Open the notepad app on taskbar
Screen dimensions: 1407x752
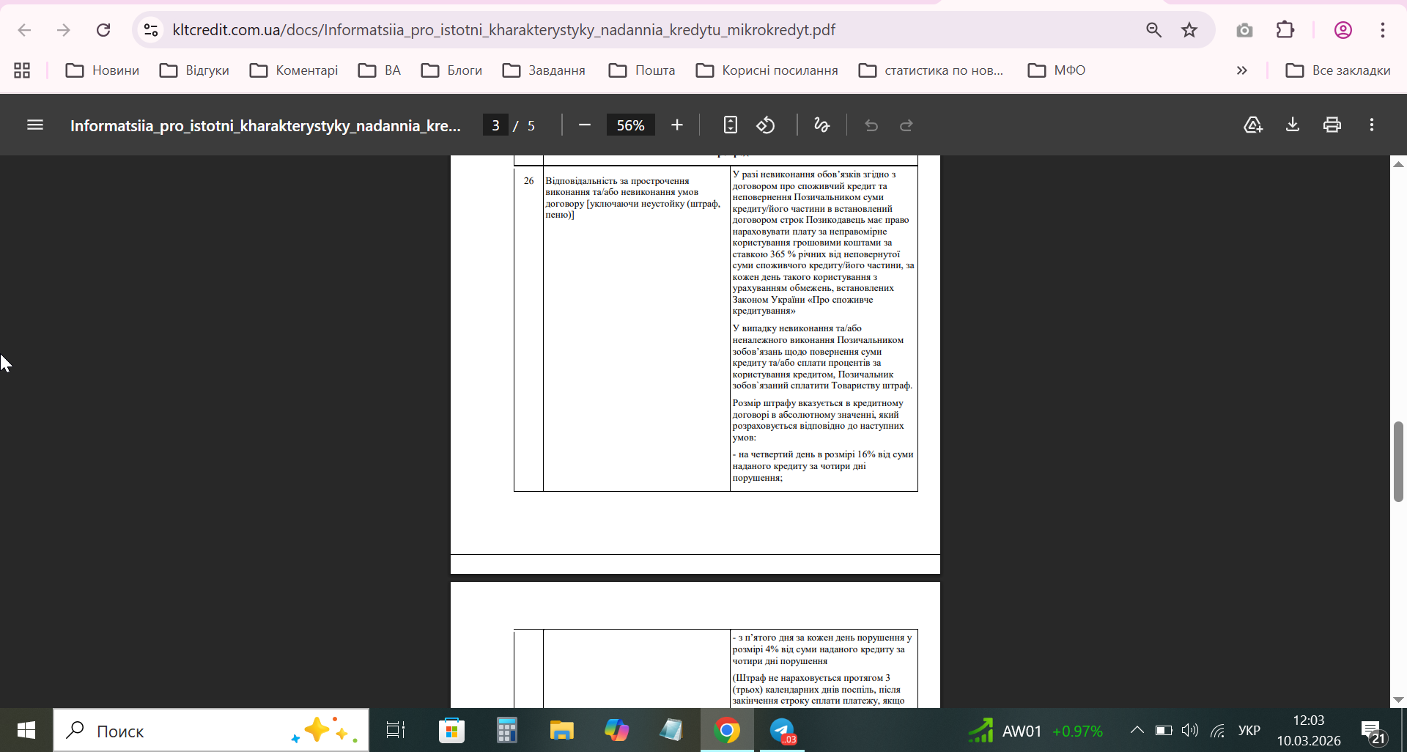[x=671, y=731]
